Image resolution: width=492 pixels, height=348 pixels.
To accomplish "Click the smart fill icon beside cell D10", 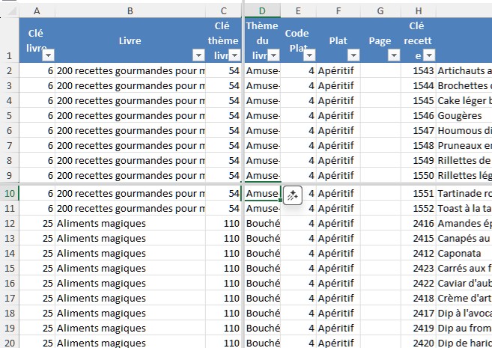I will coord(294,194).
